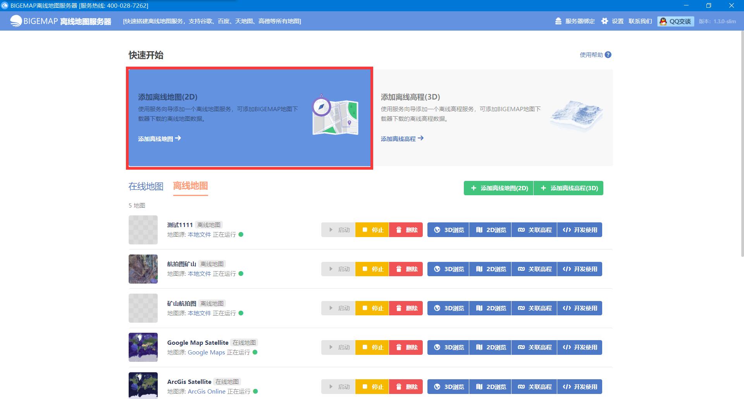Stop the 航拍图矿山 map service

click(372, 269)
